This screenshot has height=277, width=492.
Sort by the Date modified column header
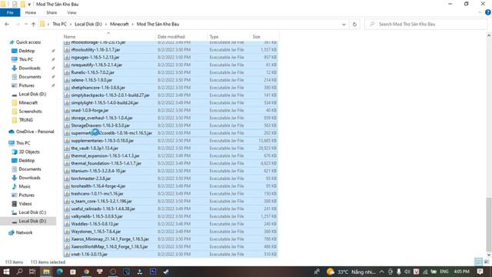coord(181,37)
